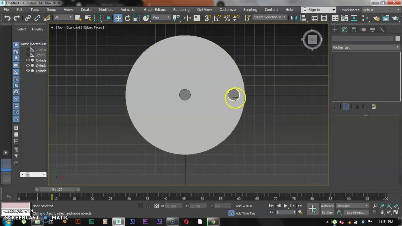Open Create Selection Set dropdown

pyautogui.click(x=270, y=17)
